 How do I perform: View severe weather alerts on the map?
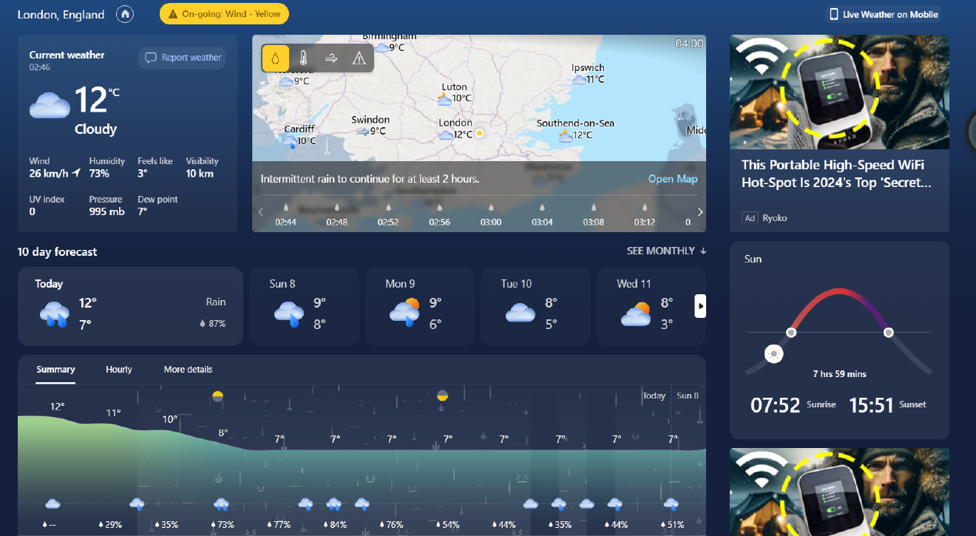tap(359, 58)
